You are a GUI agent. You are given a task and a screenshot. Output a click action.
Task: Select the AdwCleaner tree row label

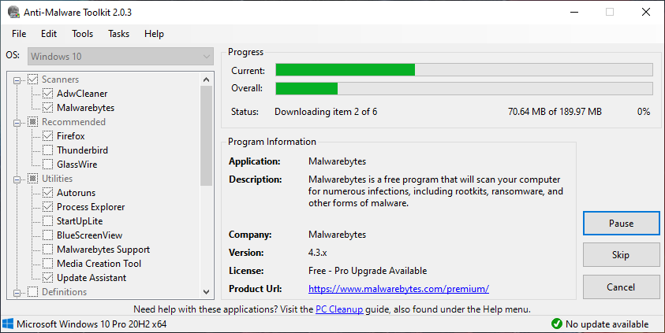pos(82,94)
